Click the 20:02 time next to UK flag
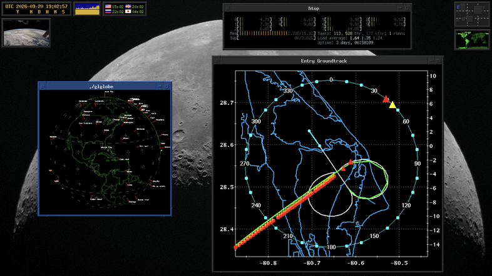 pos(138,6)
